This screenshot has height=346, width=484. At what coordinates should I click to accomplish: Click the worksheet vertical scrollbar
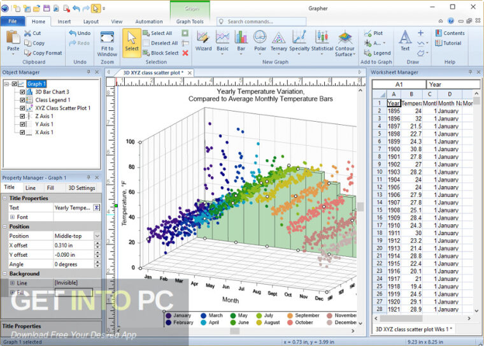click(476, 202)
